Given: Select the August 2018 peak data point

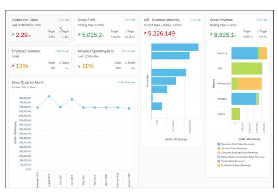Looking at the screenshot, I should pyautogui.click(x=49, y=96).
